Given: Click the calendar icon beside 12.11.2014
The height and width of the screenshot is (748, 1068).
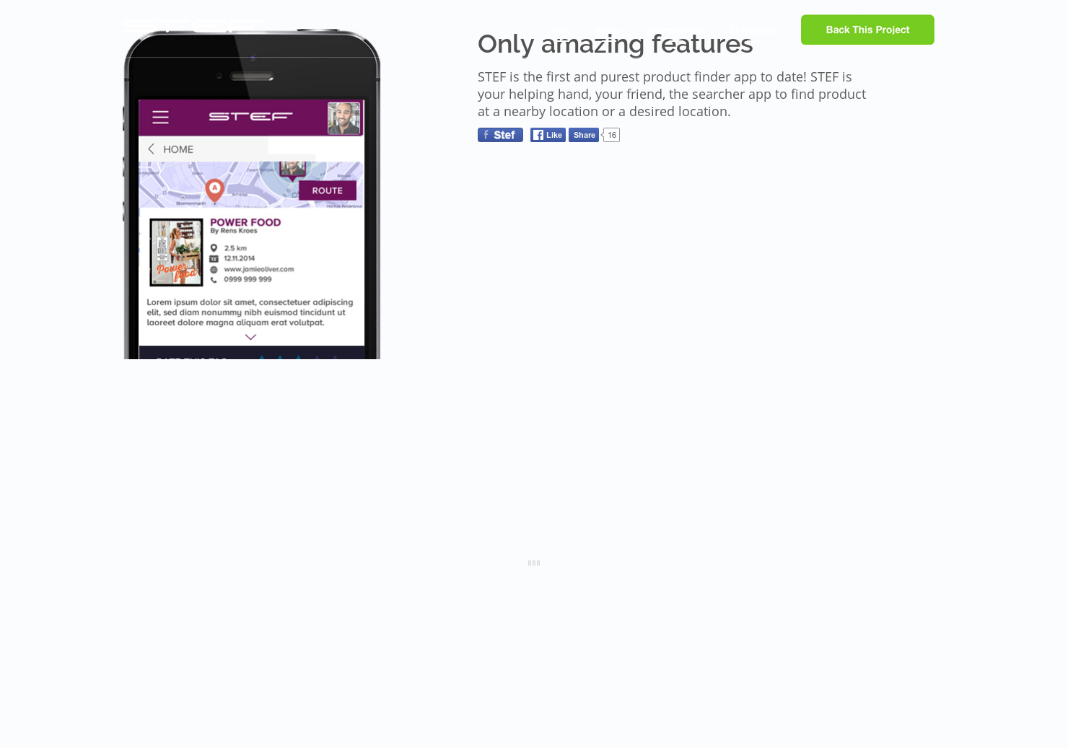Looking at the screenshot, I should pyautogui.click(x=214, y=258).
